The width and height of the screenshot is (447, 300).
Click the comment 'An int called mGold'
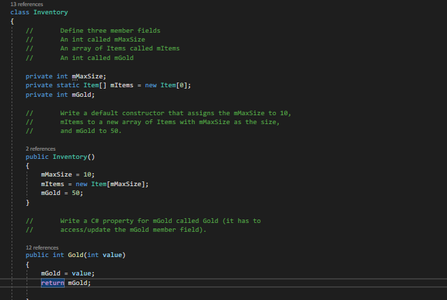(97, 58)
